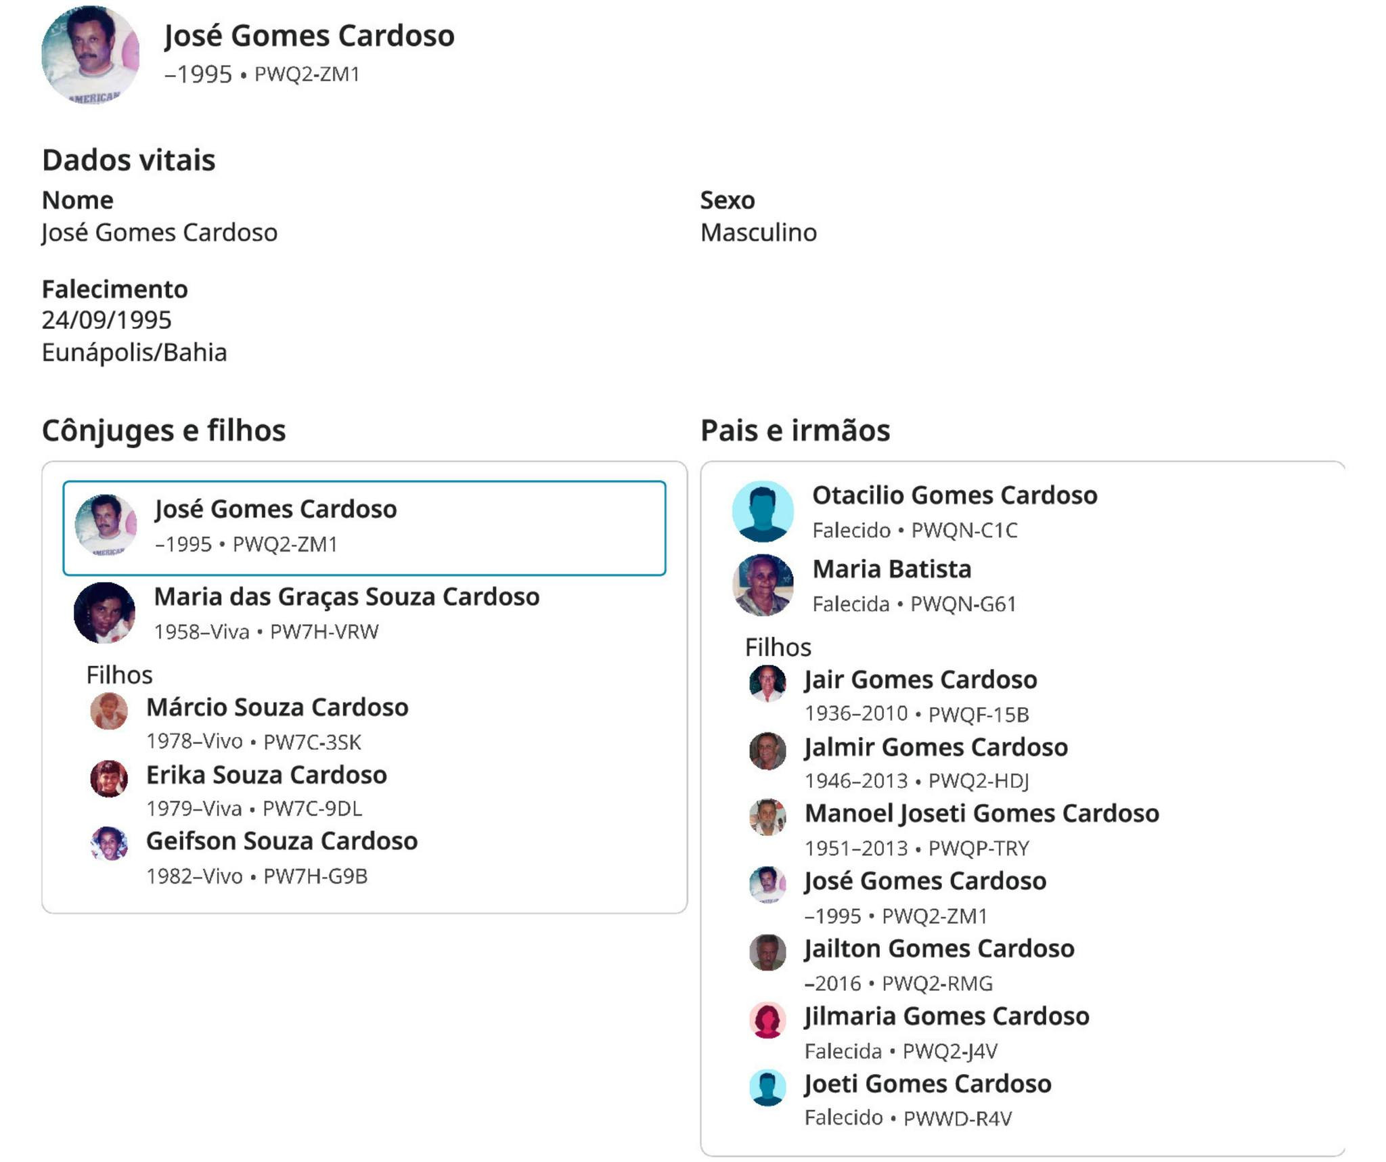Click Jailton Gomes Cardoso's portrait thumbnail
The width and height of the screenshot is (1386, 1162).
point(767,952)
